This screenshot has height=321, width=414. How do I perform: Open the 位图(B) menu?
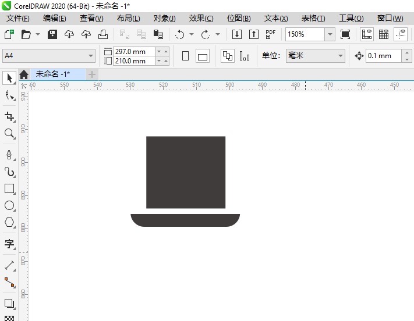pos(239,19)
